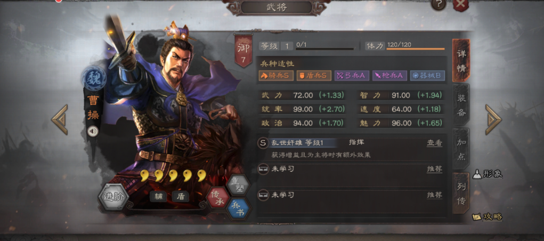544x241 pixels.
Task: Tap the 魏 faction emblem
Action: (x=94, y=78)
